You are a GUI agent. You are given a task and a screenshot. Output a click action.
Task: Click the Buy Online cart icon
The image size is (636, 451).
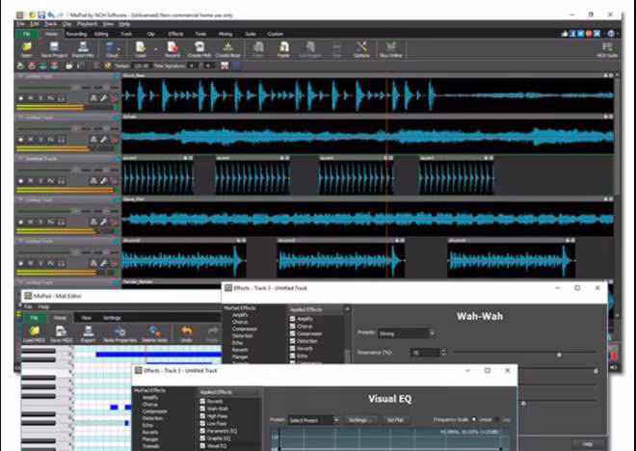[x=390, y=49]
